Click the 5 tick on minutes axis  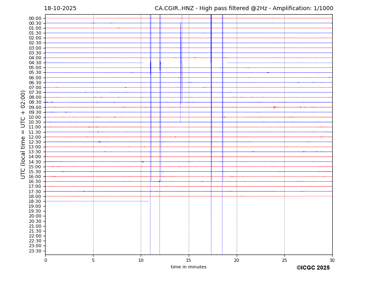pyautogui.click(x=93, y=260)
